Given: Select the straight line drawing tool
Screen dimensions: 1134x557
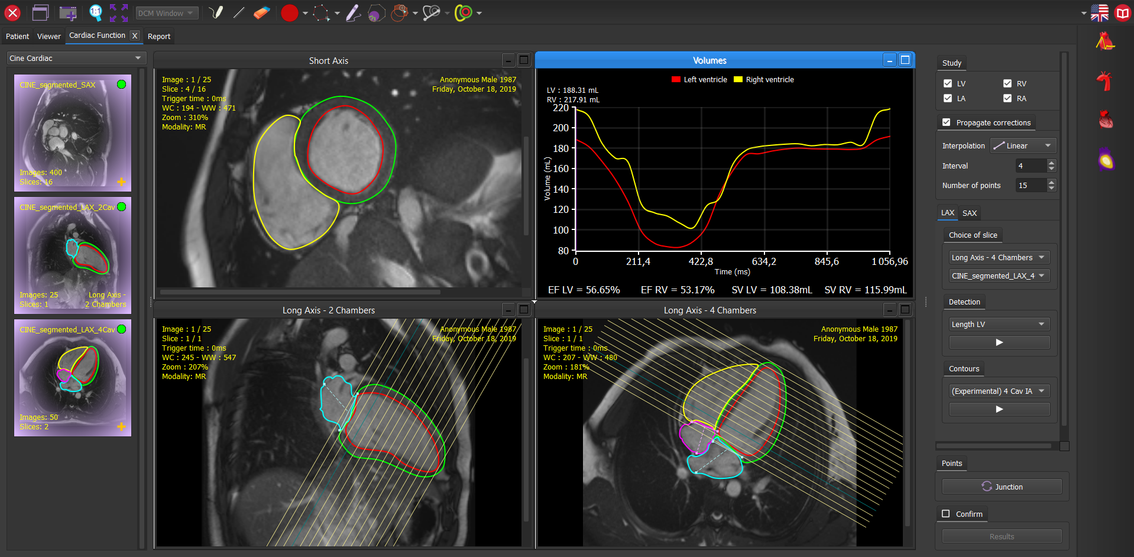Looking at the screenshot, I should click(239, 12).
